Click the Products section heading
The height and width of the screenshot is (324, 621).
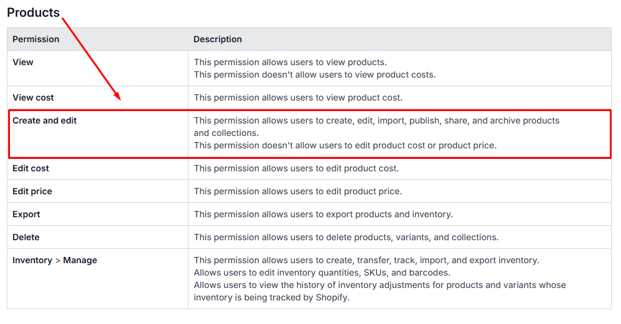click(x=34, y=12)
